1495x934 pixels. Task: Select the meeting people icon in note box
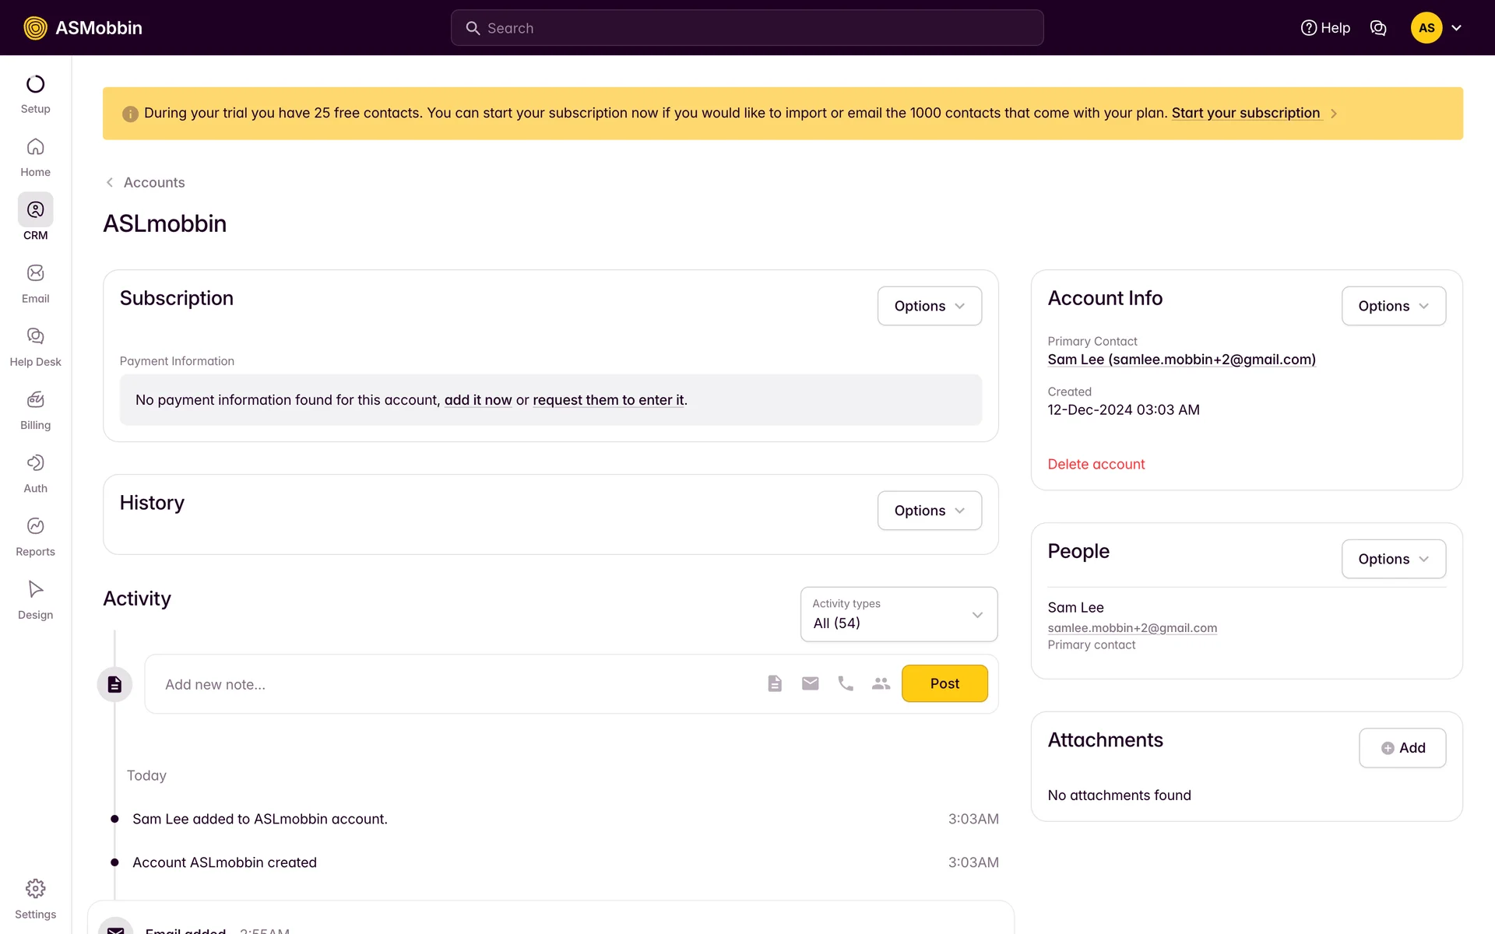(881, 683)
